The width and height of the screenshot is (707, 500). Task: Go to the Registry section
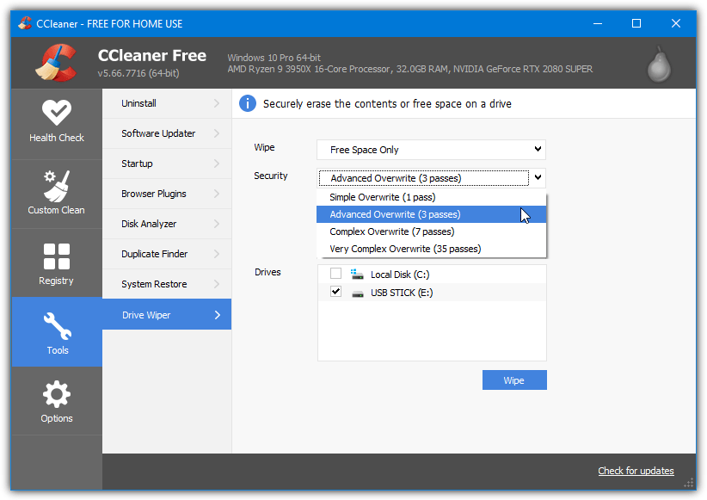(x=57, y=263)
